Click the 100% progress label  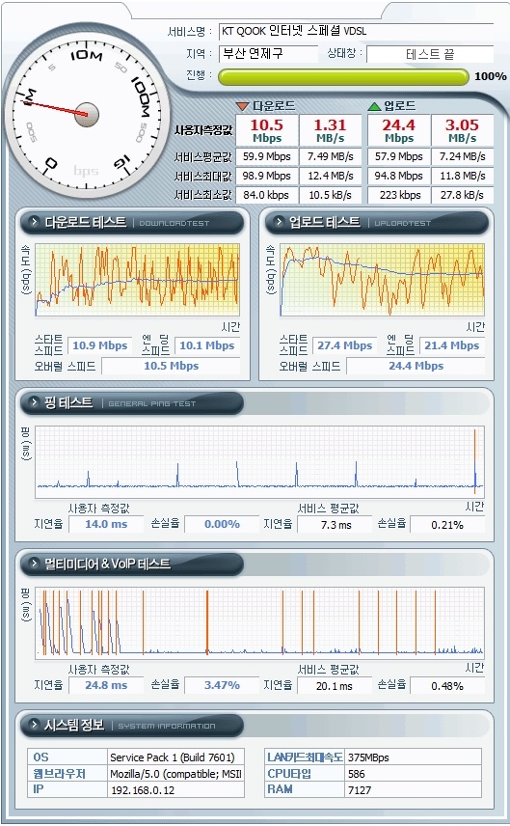tap(490, 76)
